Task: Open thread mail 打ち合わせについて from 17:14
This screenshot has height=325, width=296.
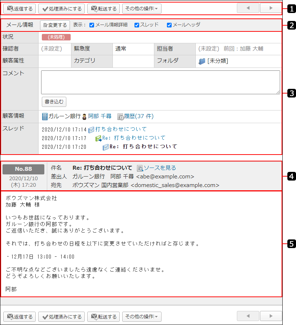Action: [x=121, y=129]
